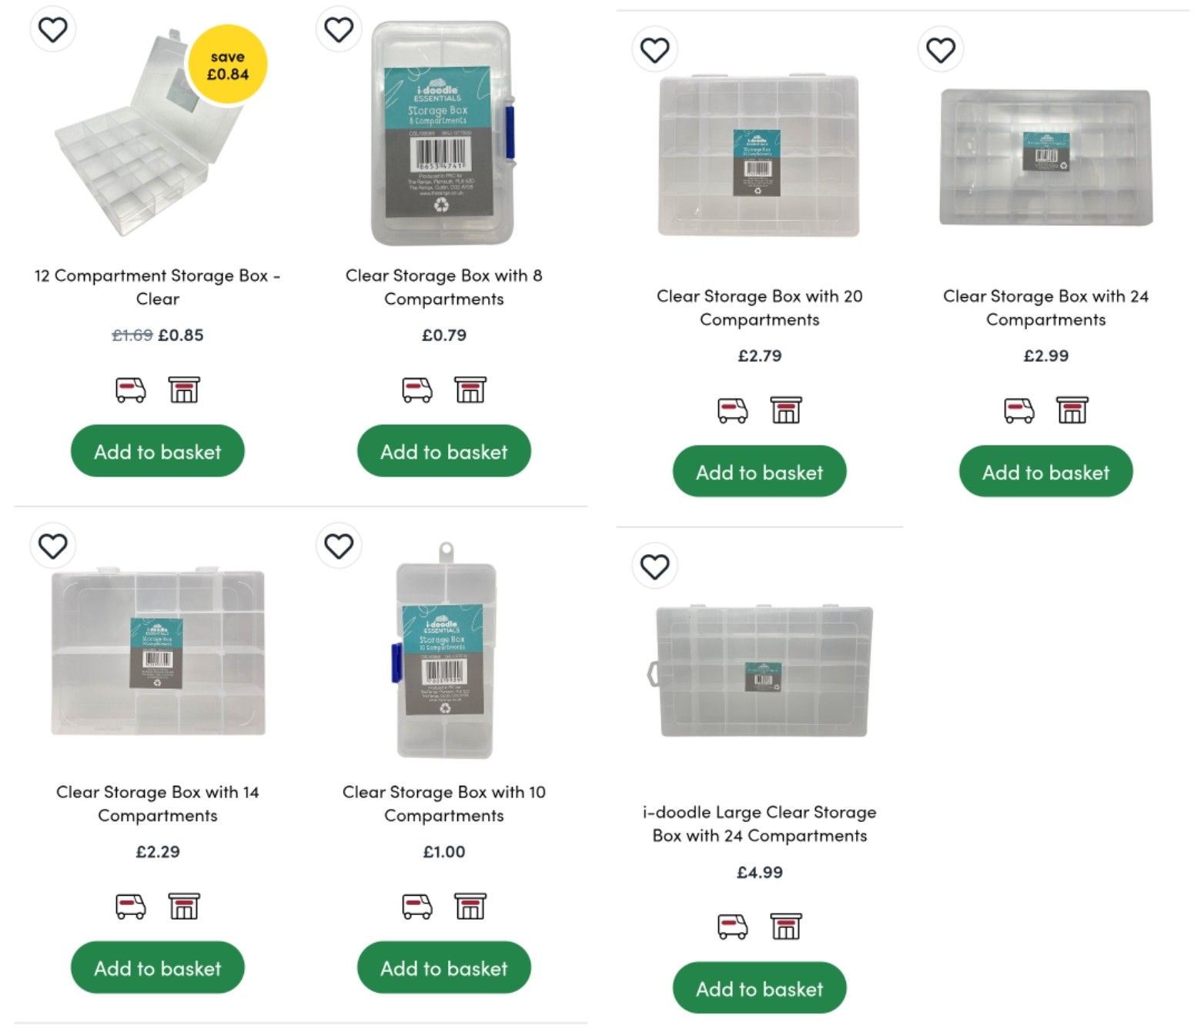The height and width of the screenshot is (1029, 1204).
Task: Click delivery van icon under 20 Compartments box
Action: point(732,411)
